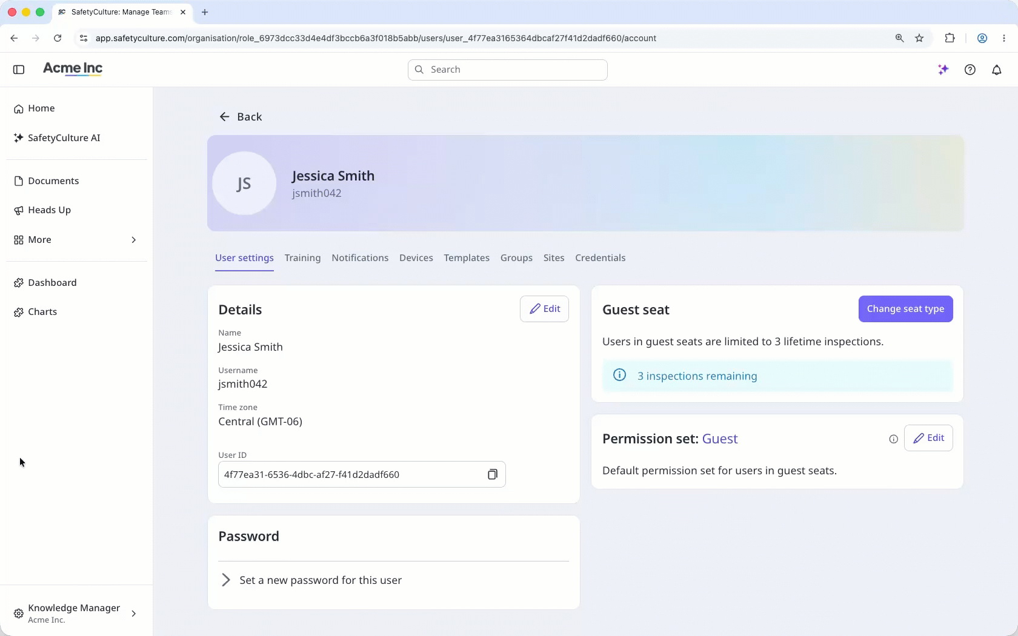Image resolution: width=1018 pixels, height=636 pixels.
Task: Switch to the Templates tab
Action: click(x=467, y=258)
